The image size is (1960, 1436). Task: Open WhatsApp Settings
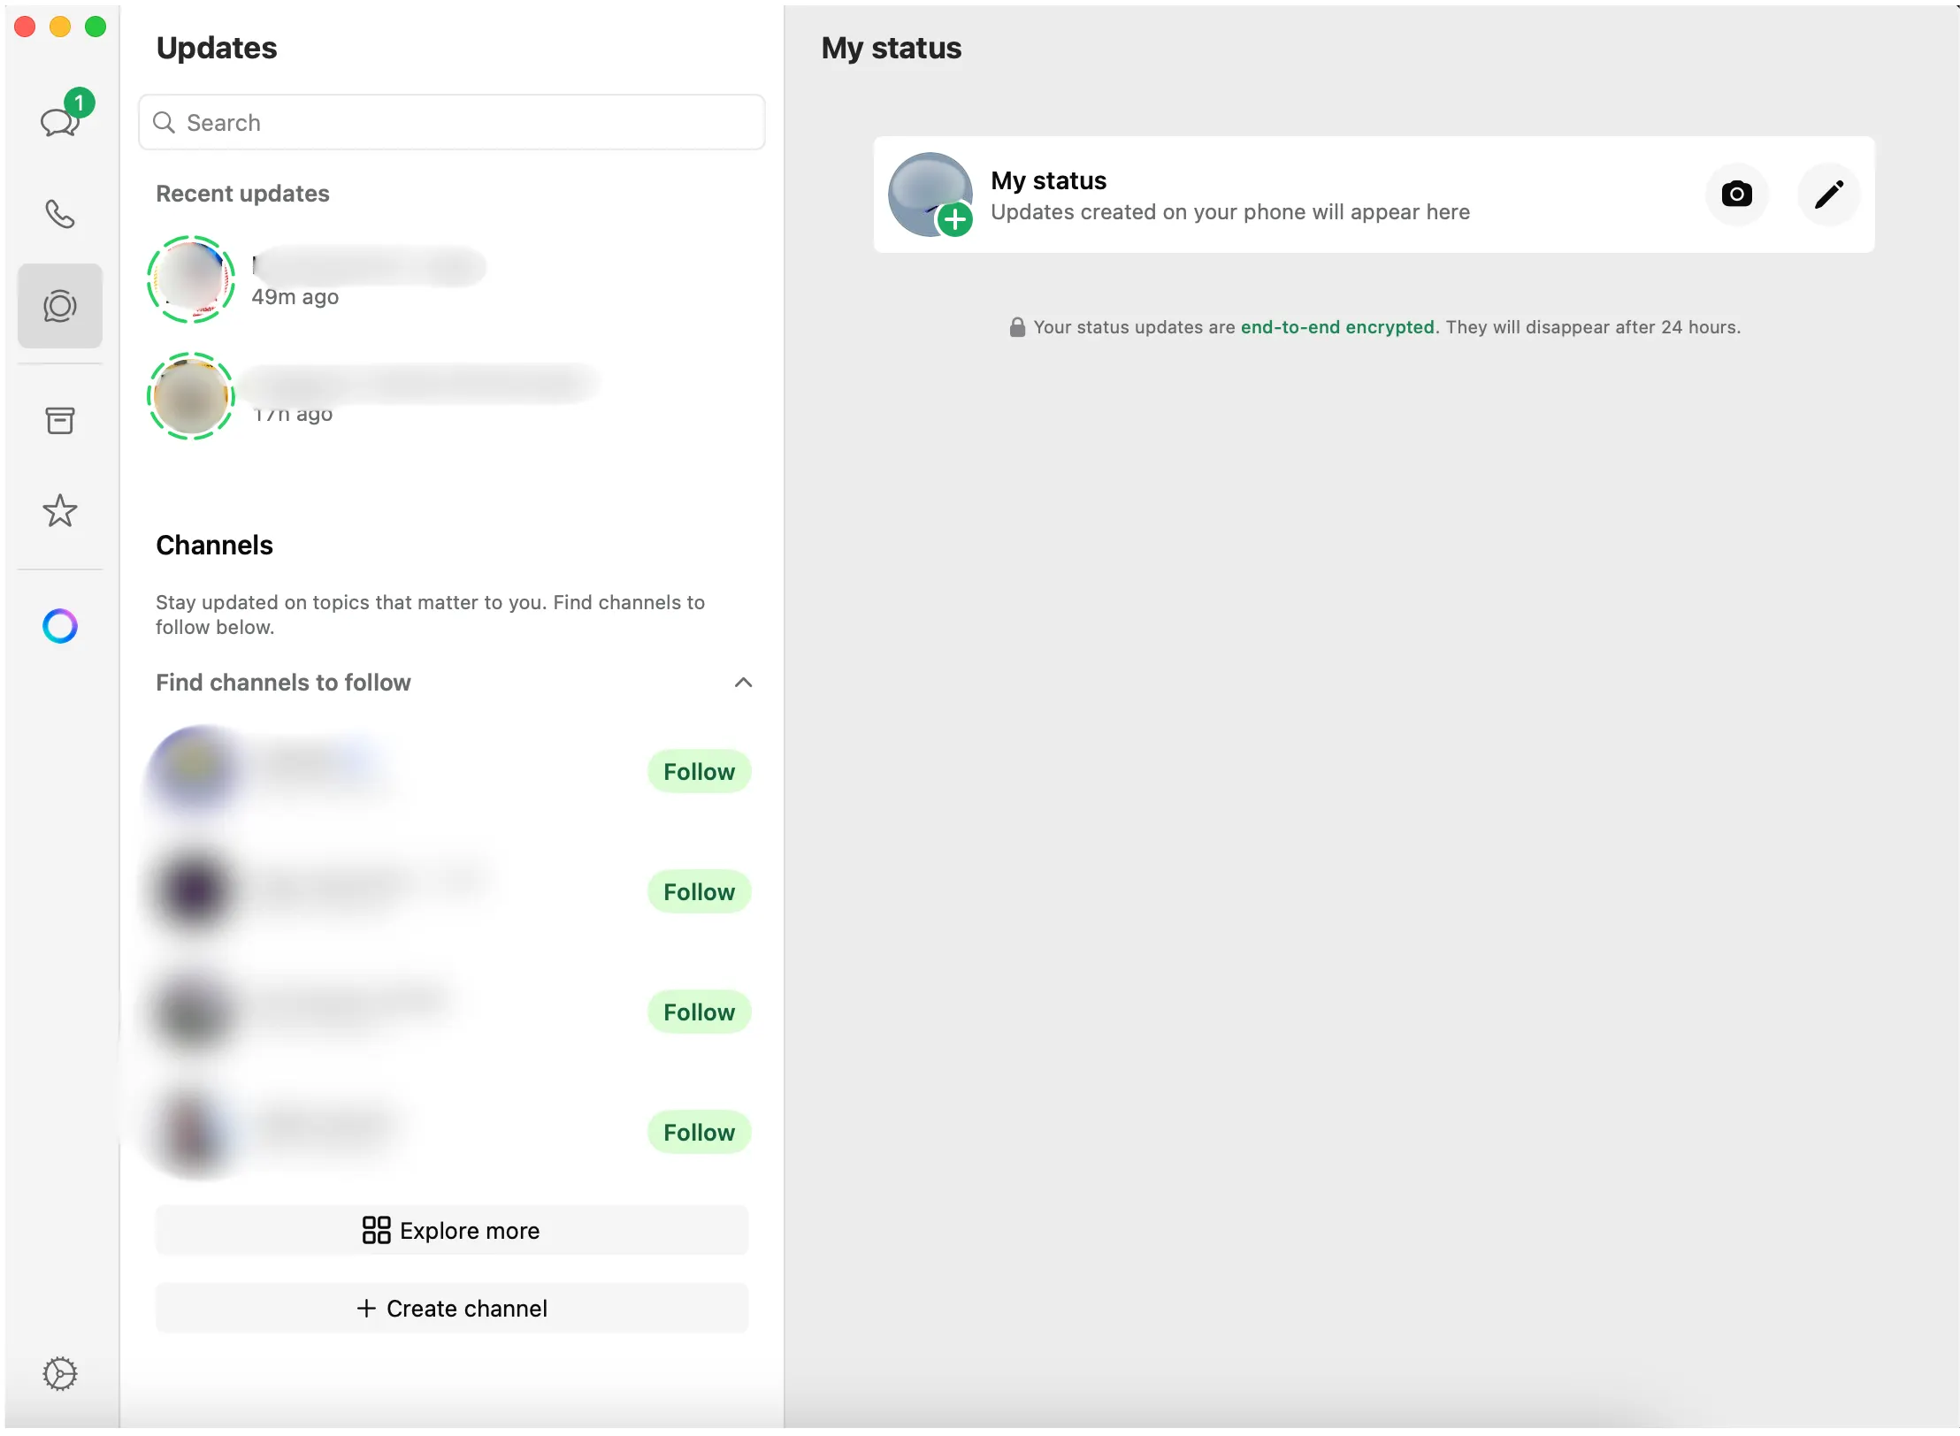coord(59,1373)
